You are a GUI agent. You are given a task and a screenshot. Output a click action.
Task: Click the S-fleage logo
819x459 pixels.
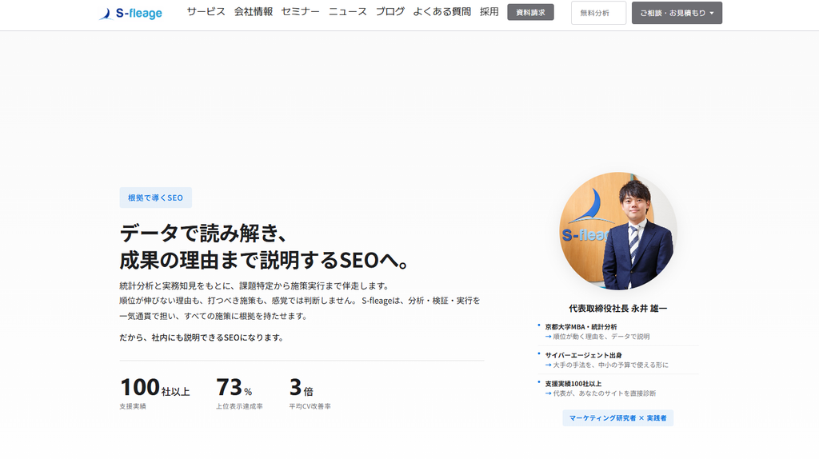tap(130, 13)
